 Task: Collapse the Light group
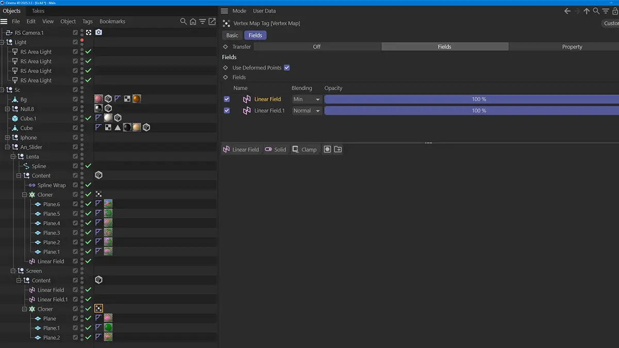click(x=2, y=42)
